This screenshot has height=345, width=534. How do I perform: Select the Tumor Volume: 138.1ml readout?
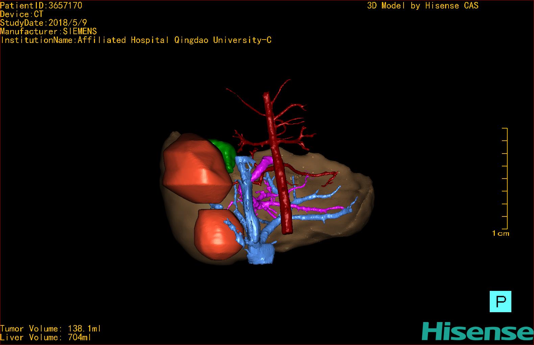coord(51,328)
